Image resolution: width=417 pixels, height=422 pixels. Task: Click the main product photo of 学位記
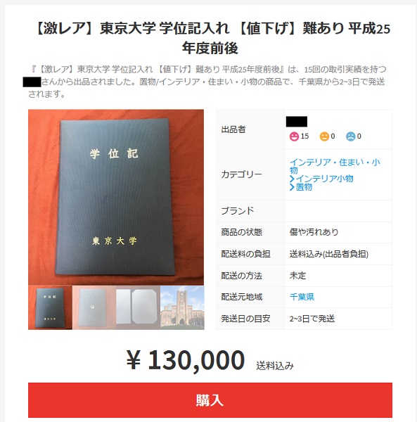click(116, 197)
